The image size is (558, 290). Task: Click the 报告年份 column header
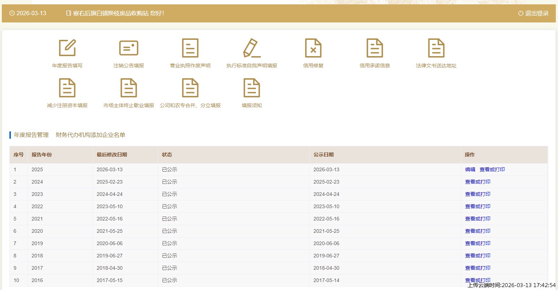click(42, 155)
